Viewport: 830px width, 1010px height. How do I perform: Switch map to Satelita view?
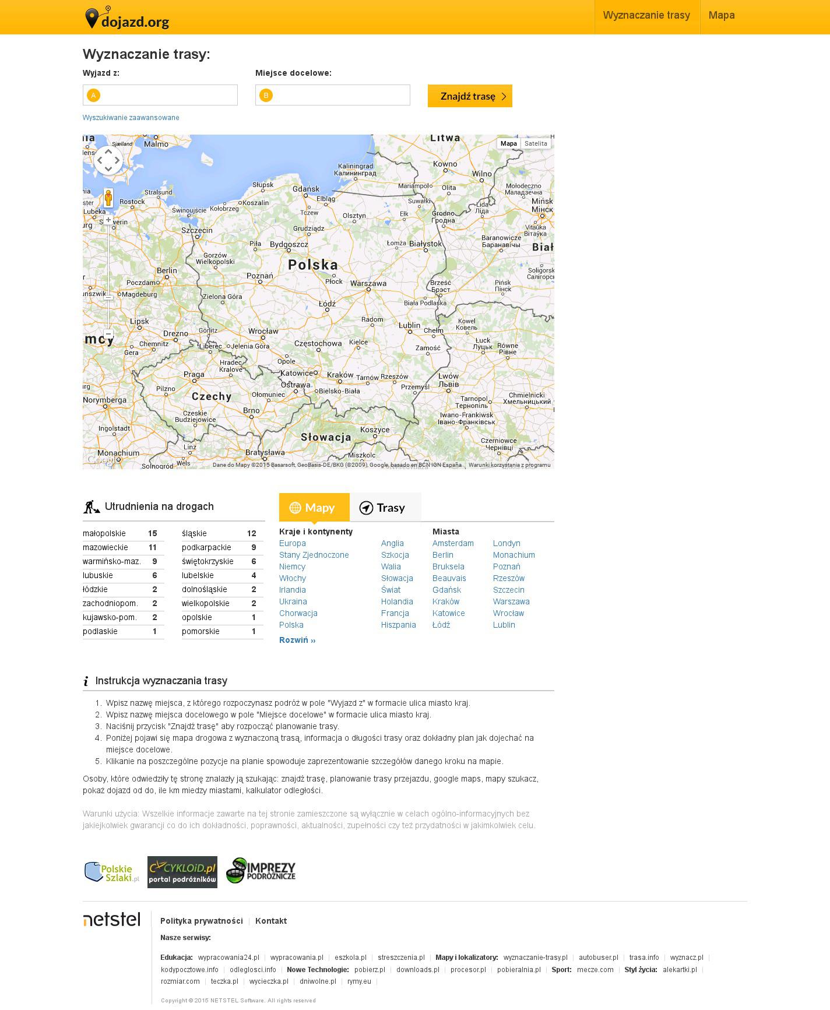(x=536, y=143)
